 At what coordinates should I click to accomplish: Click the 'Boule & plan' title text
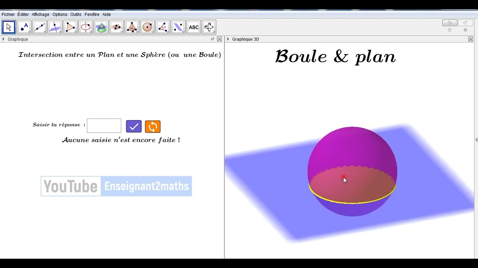(x=335, y=57)
